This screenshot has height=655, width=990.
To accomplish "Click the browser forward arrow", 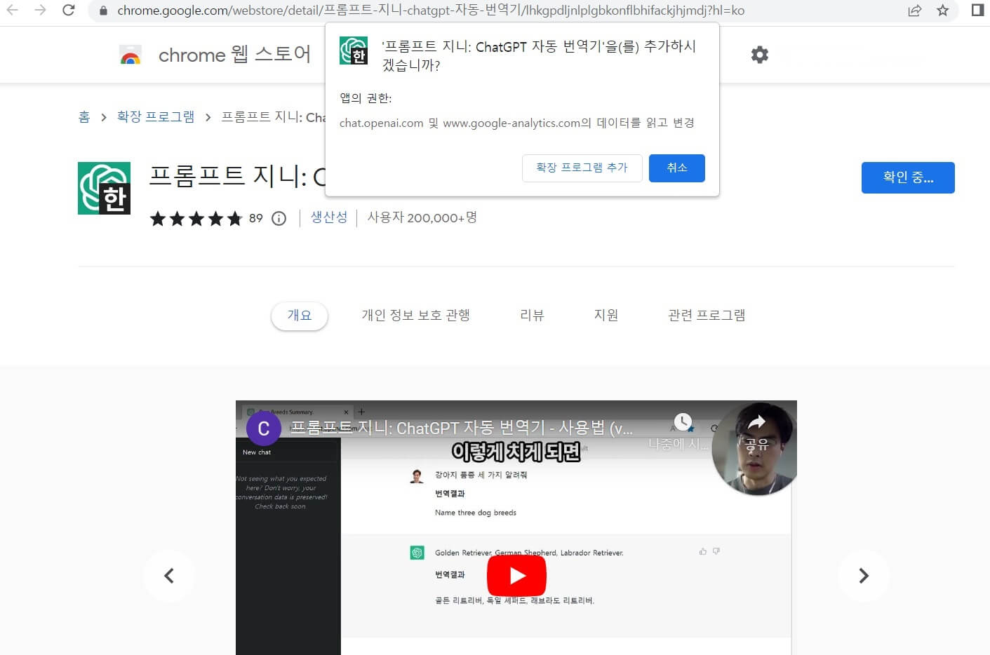I will click(x=40, y=10).
